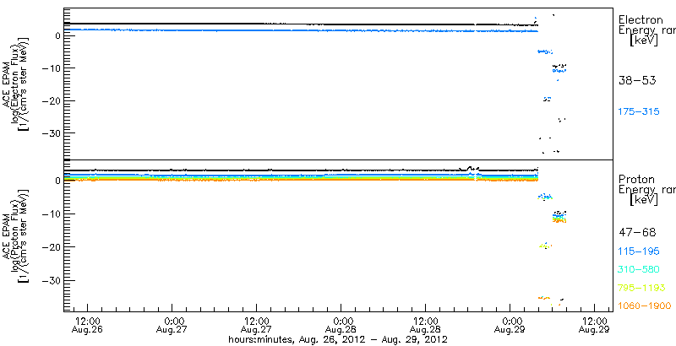Click the 12:00 Aug.29 time axis label
Image resolution: width=676 pixels, height=346 pixels.
pos(595,325)
